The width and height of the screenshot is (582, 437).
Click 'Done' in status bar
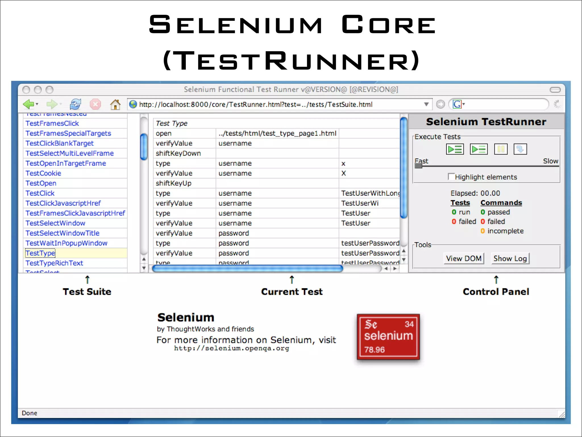tap(30, 413)
